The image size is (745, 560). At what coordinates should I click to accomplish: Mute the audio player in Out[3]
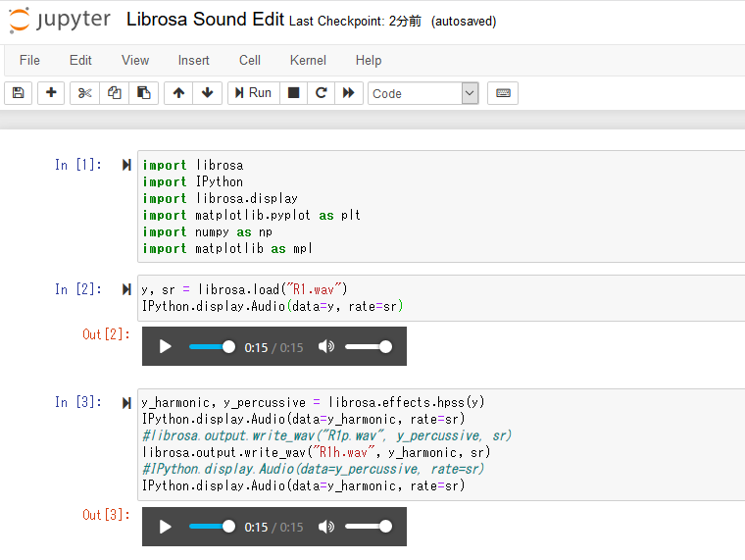[326, 527]
